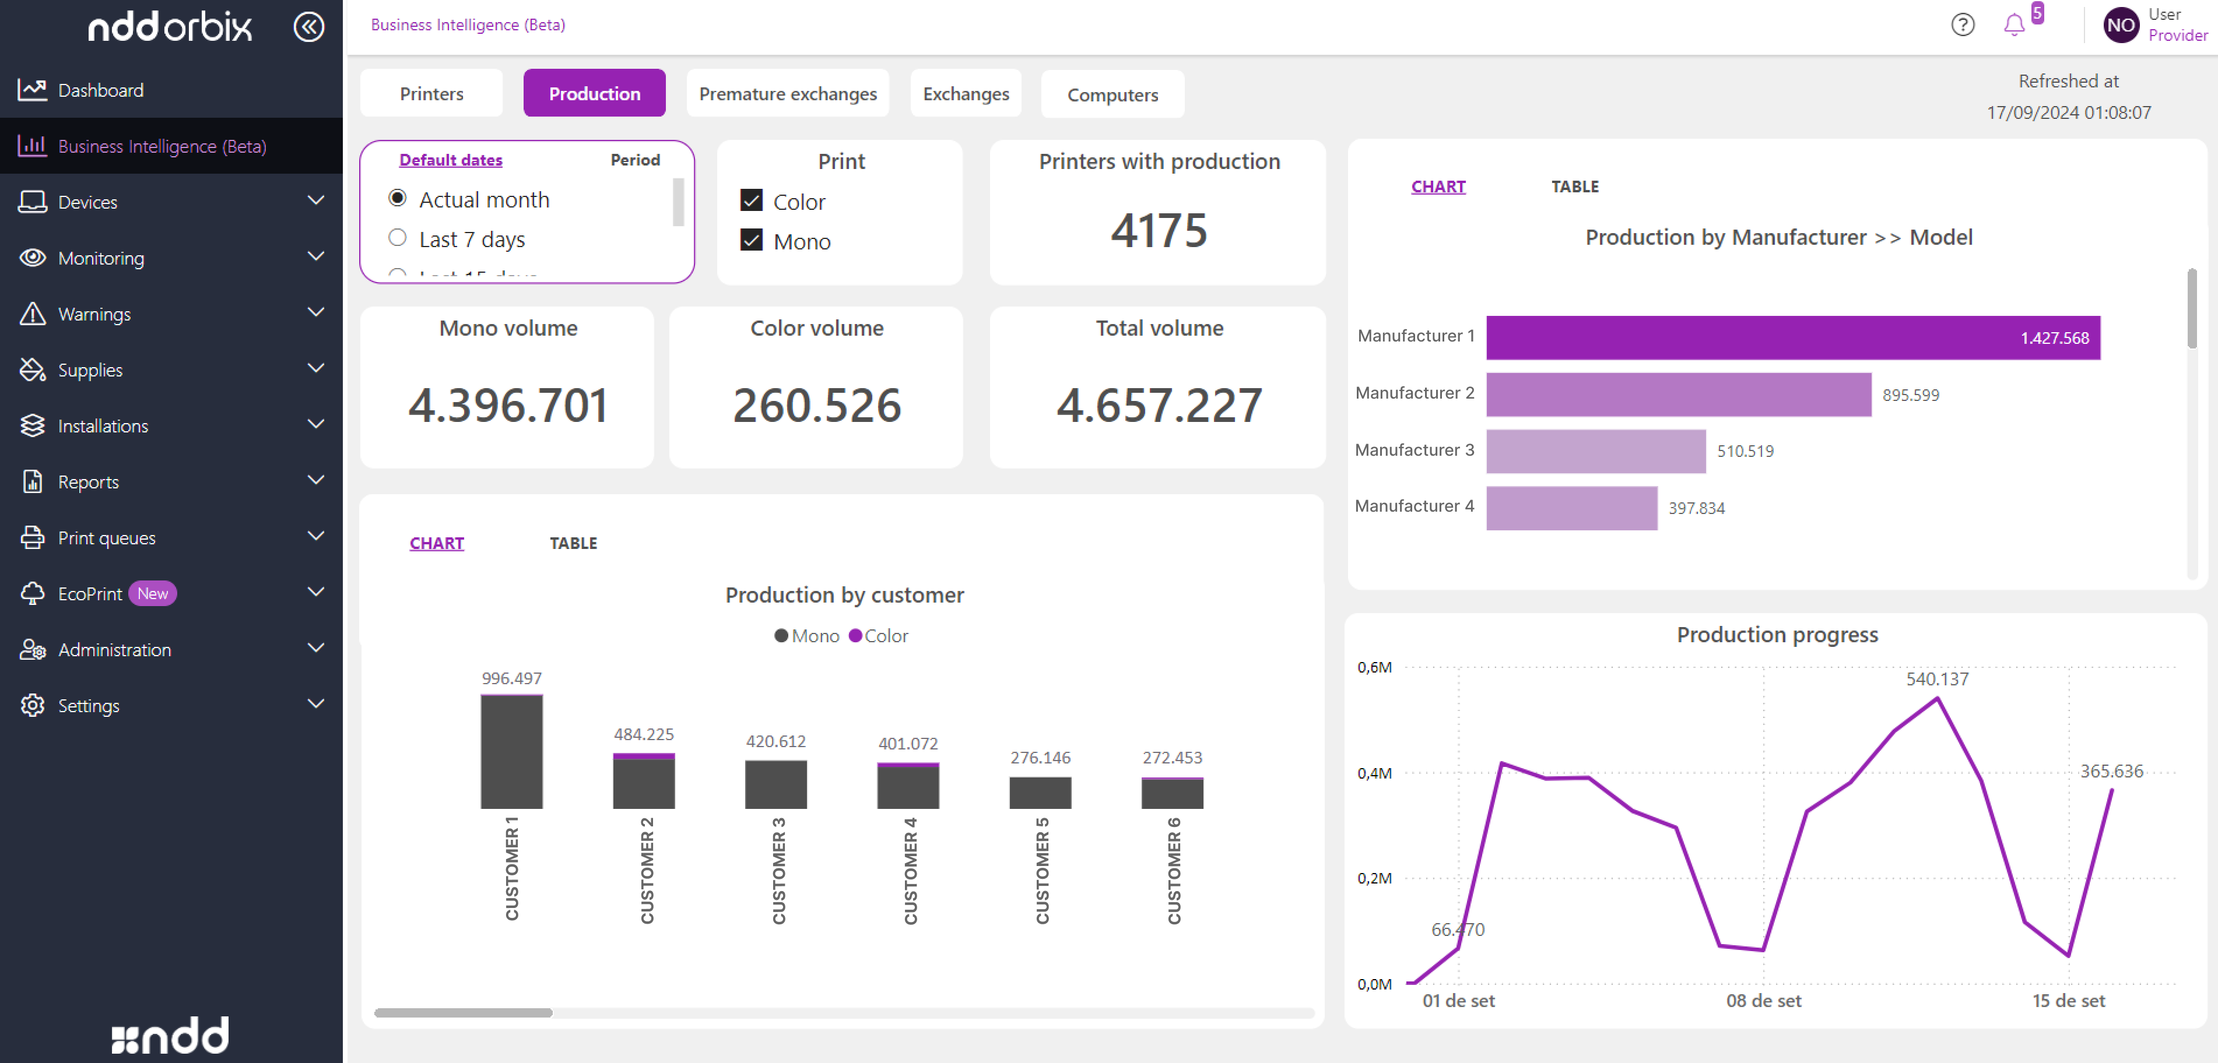Expand the EcoPrint menu chevron

(316, 592)
